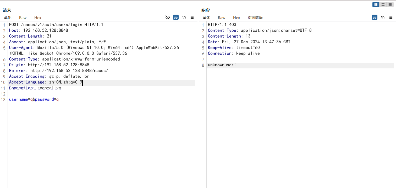Click the 请求 panel title
This screenshot has height=188, width=396.
7,10
